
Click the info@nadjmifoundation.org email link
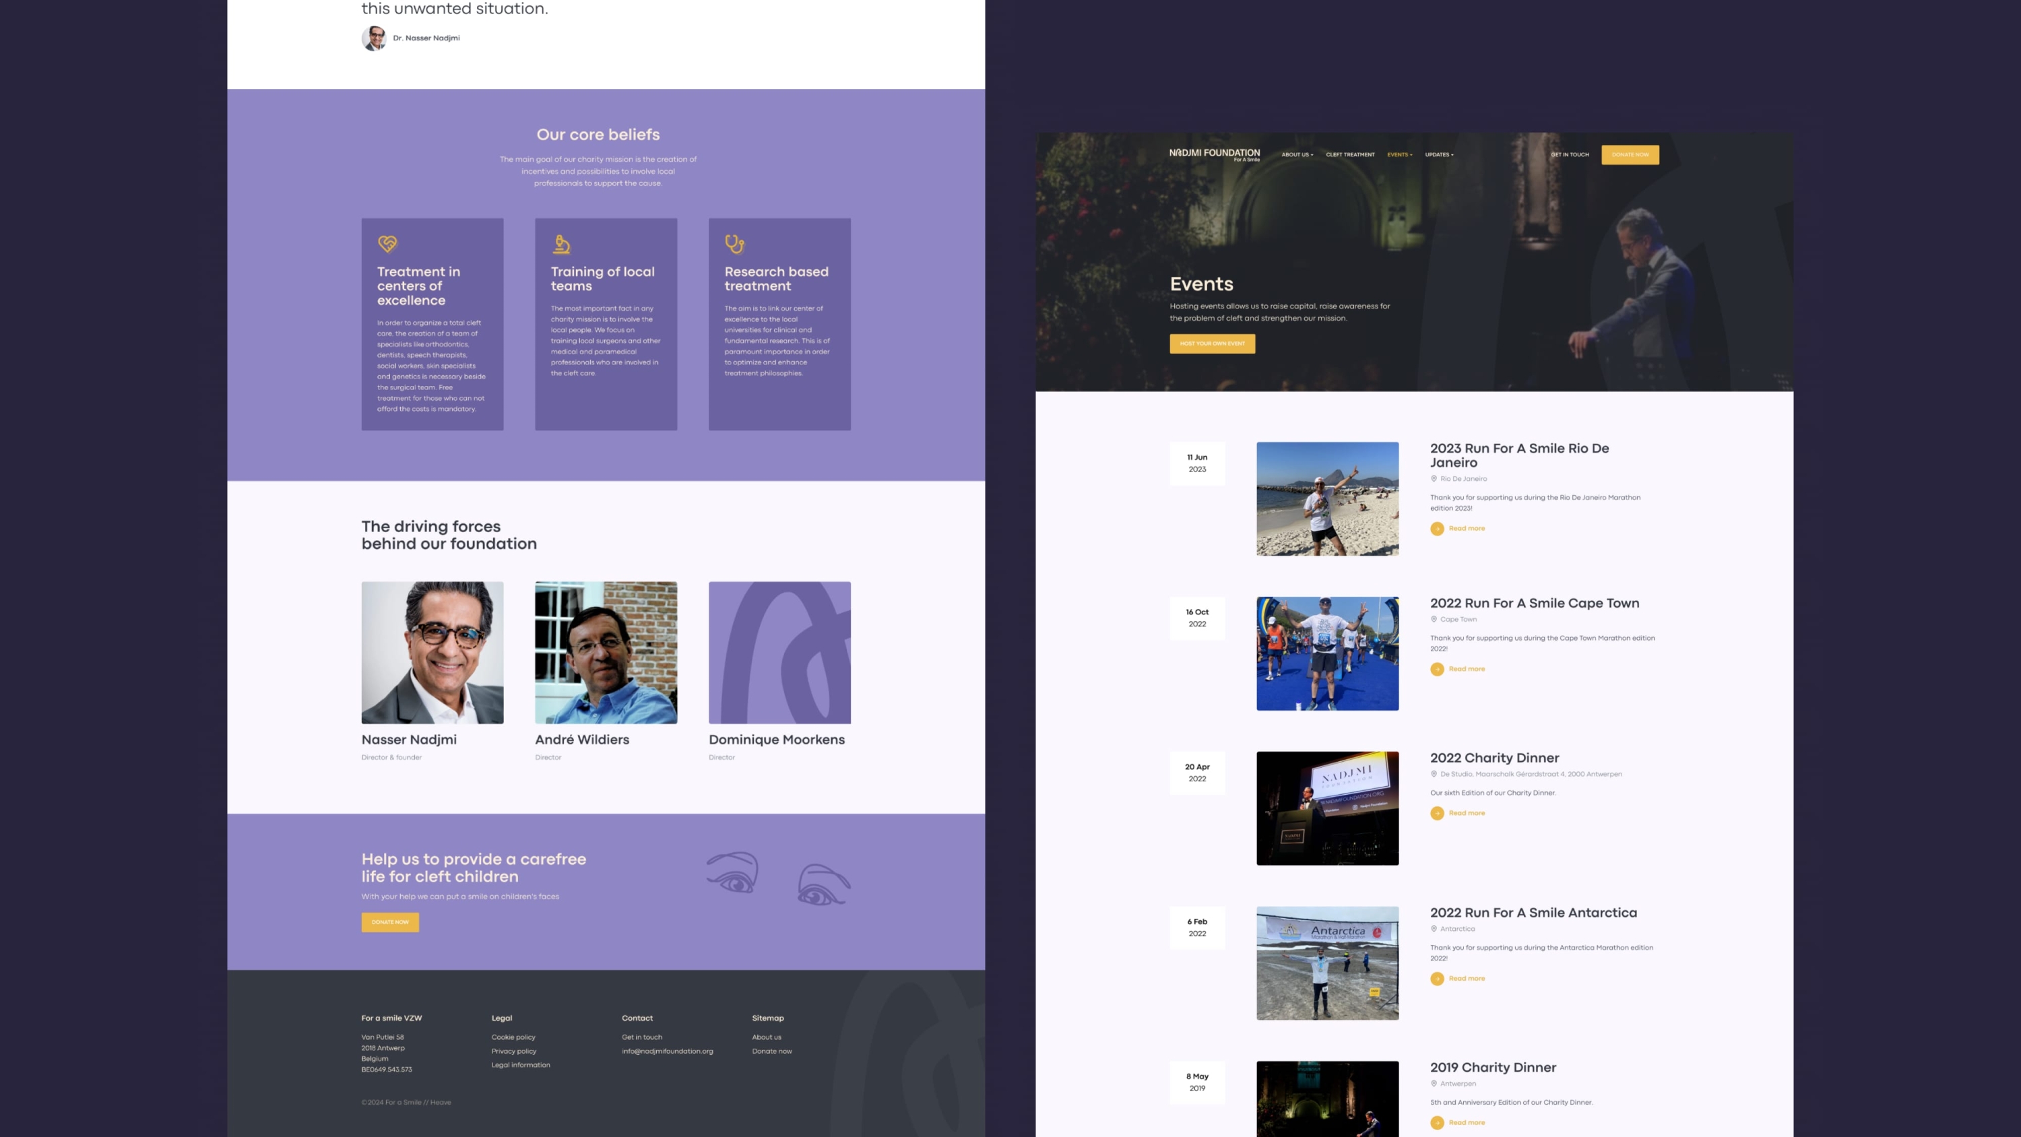pyautogui.click(x=667, y=1051)
